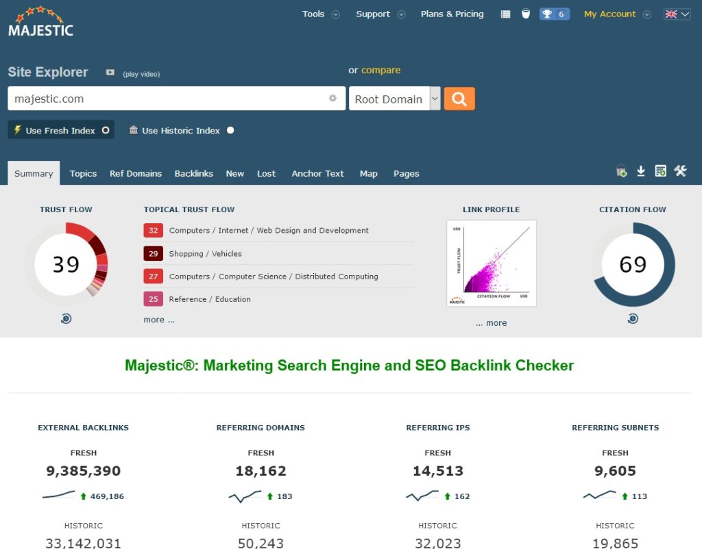This screenshot has width=702, height=549.
Task: Click the majestic.com search input field
Action: (176, 99)
